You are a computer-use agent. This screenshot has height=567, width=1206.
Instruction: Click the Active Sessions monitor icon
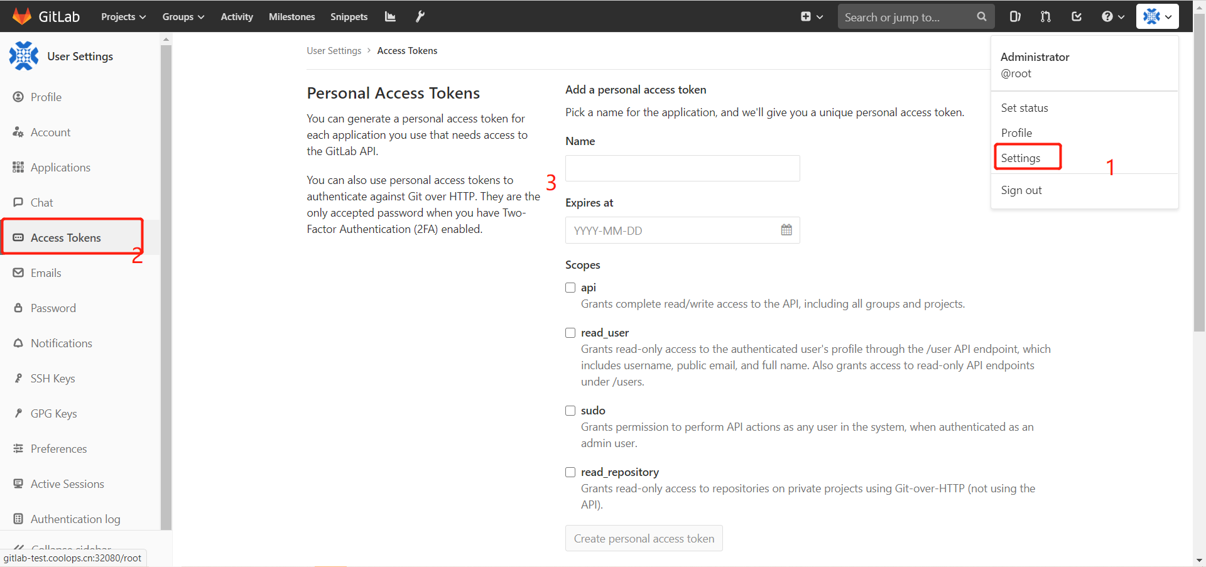tap(18, 483)
